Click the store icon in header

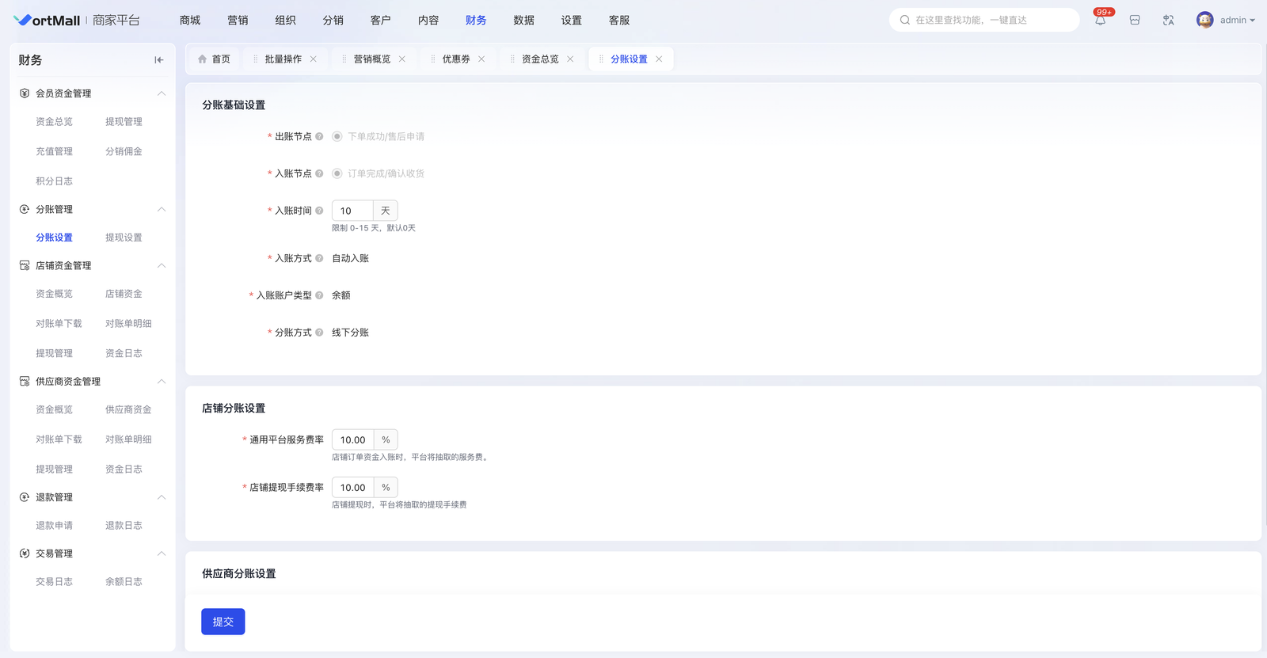[x=1135, y=21]
